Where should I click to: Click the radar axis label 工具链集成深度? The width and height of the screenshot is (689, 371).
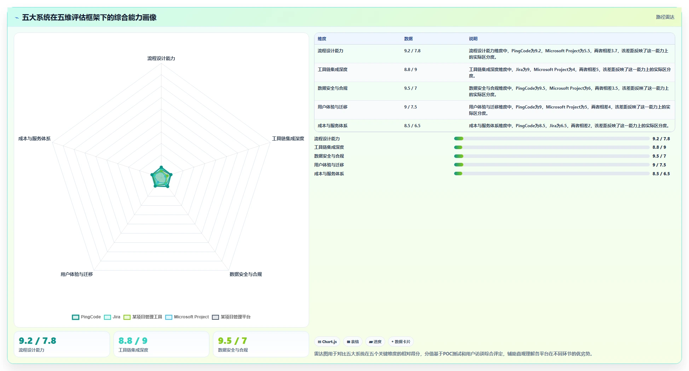tap(288, 139)
